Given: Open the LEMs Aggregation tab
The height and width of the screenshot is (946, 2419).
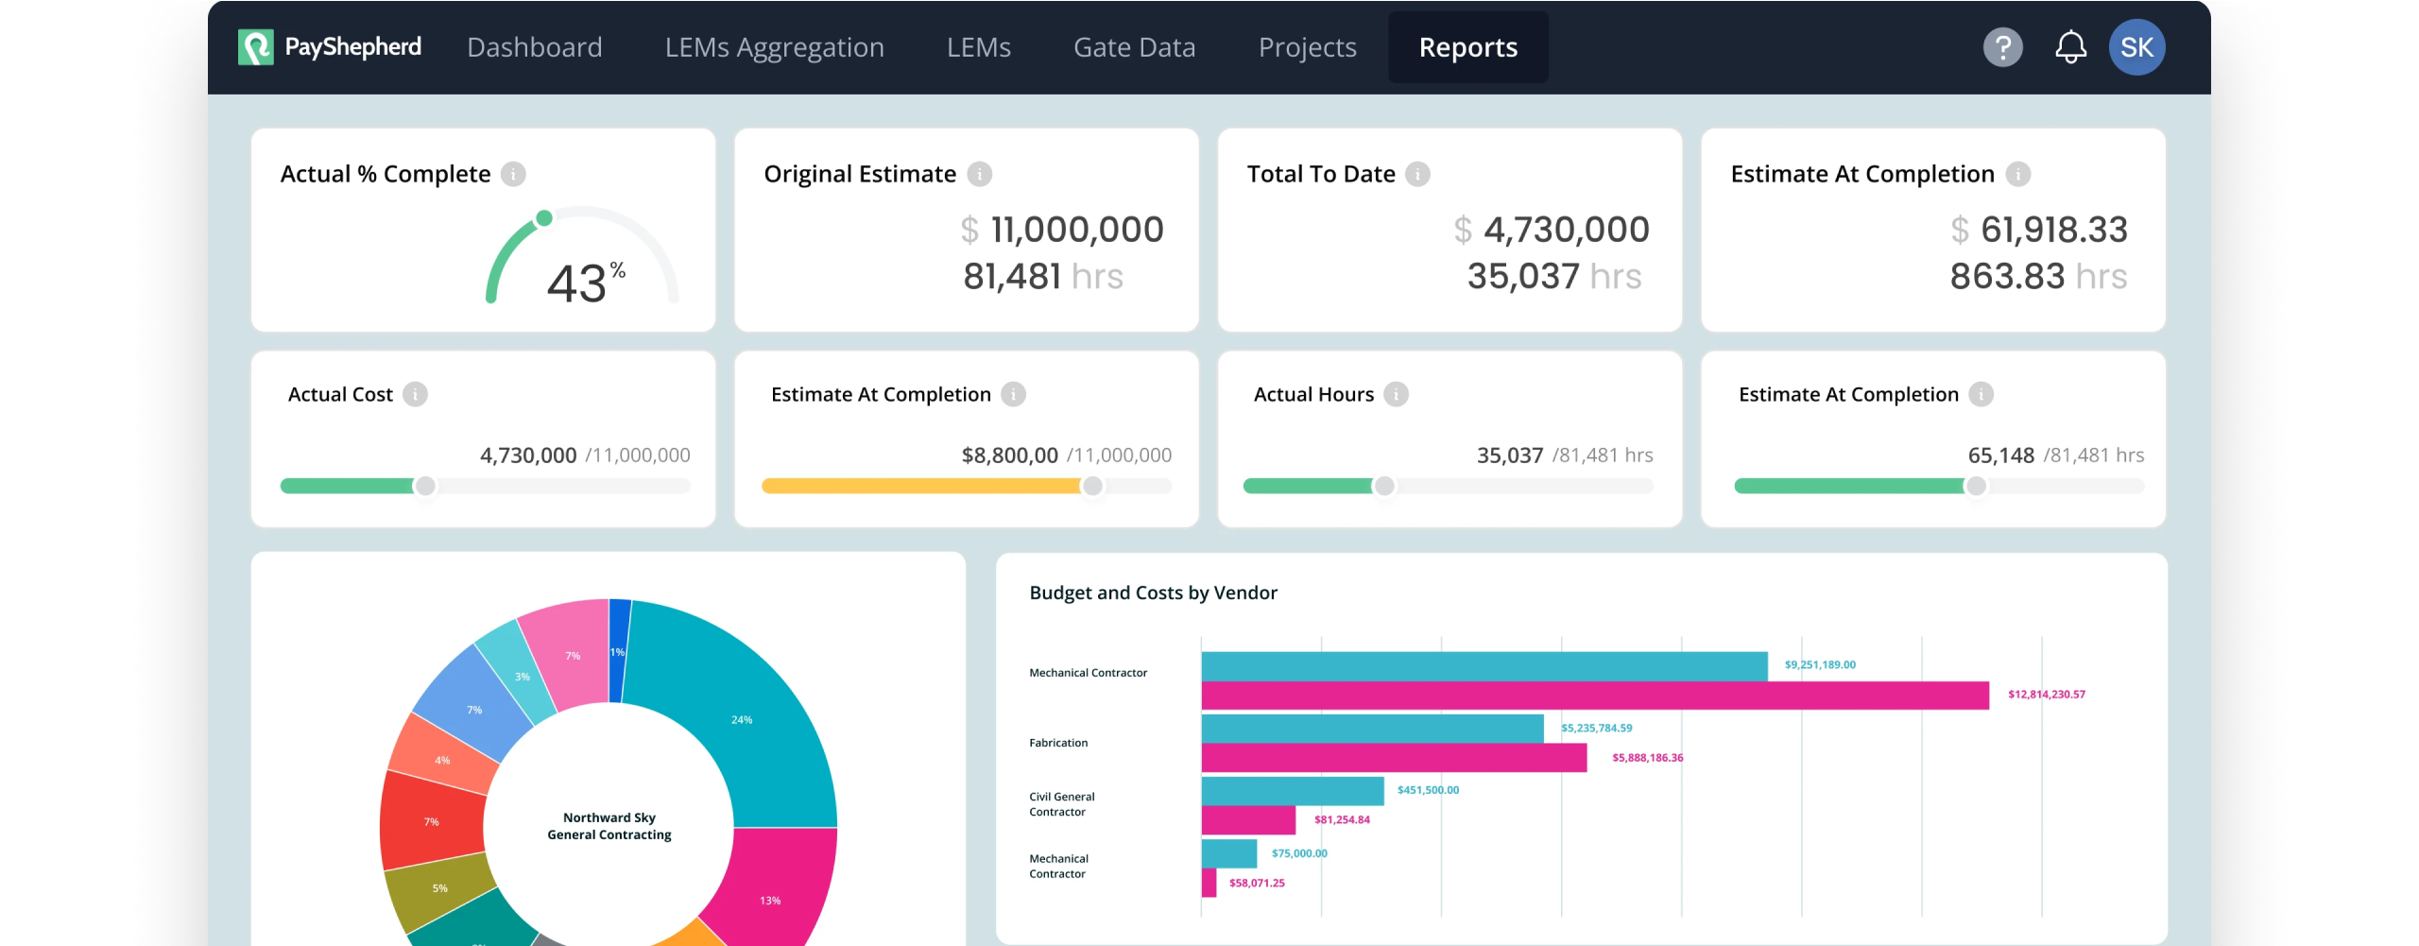Looking at the screenshot, I should tap(775, 47).
